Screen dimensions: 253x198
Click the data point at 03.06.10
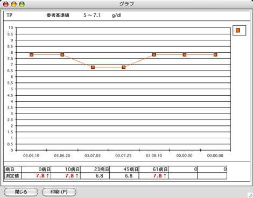click(x=32, y=54)
